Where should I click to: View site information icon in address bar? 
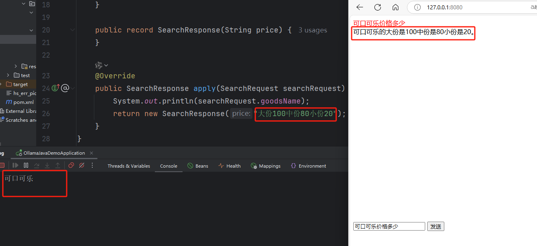[417, 7]
